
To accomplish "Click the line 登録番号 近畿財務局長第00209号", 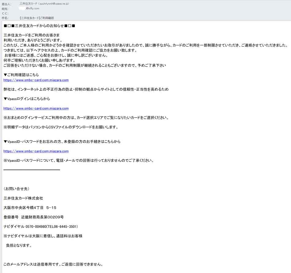I will pos(34,217).
